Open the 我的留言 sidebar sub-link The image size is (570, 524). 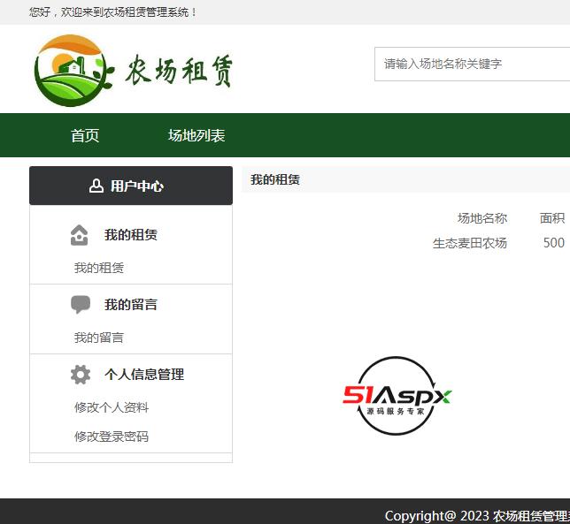(99, 338)
